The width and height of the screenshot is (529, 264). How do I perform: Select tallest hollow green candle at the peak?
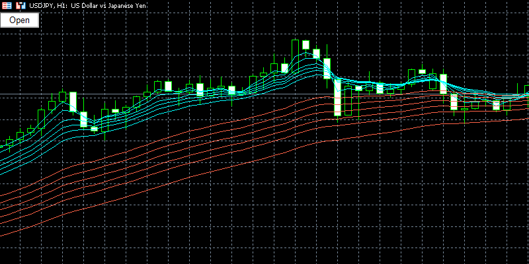click(x=295, y=50)
